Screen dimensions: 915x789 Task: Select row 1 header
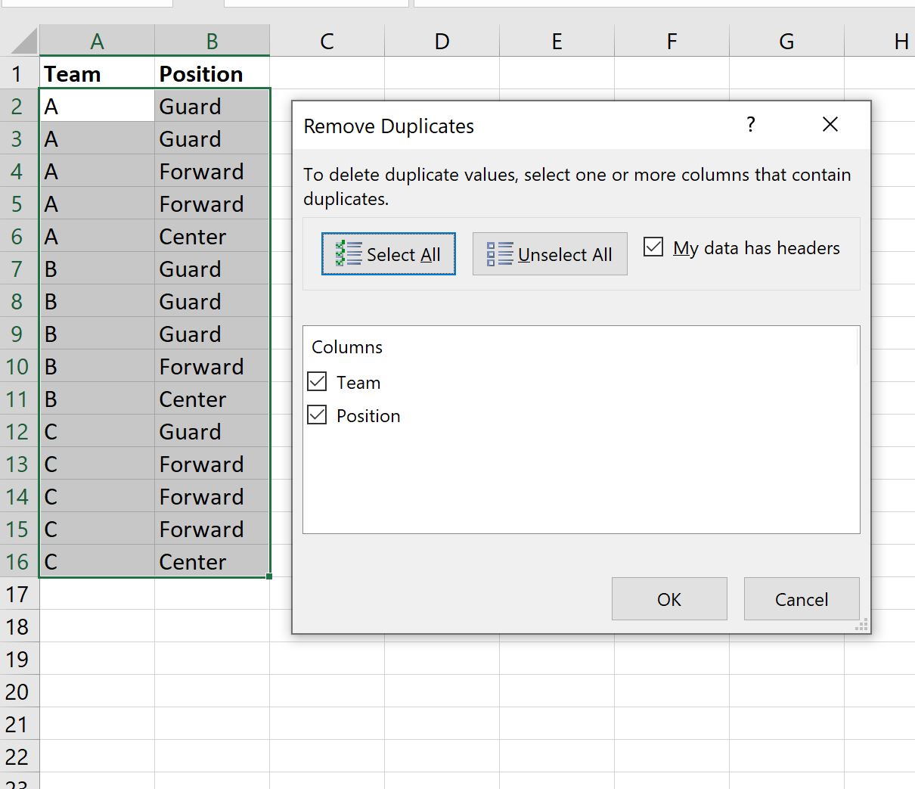pyautogui.click(x=18, y=73)
